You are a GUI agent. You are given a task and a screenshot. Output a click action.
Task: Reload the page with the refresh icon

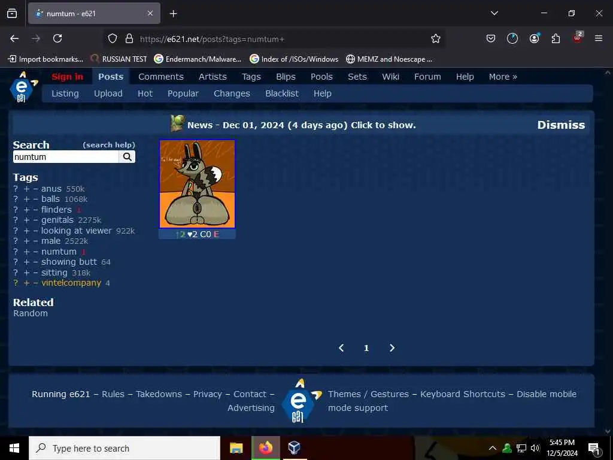[x=57, y=38]
